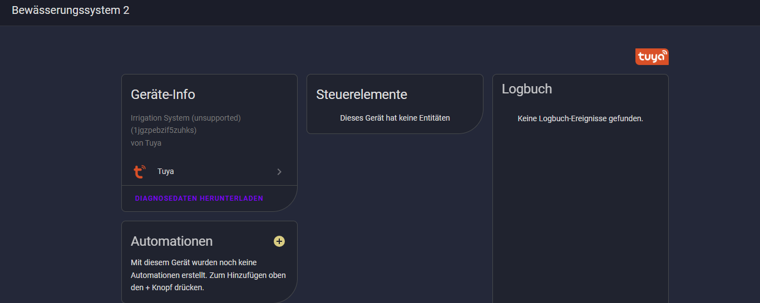Screen dimensions: 760x303
Task: Click the orange Tuya brand logo
Action: click(x=652, y=57)
